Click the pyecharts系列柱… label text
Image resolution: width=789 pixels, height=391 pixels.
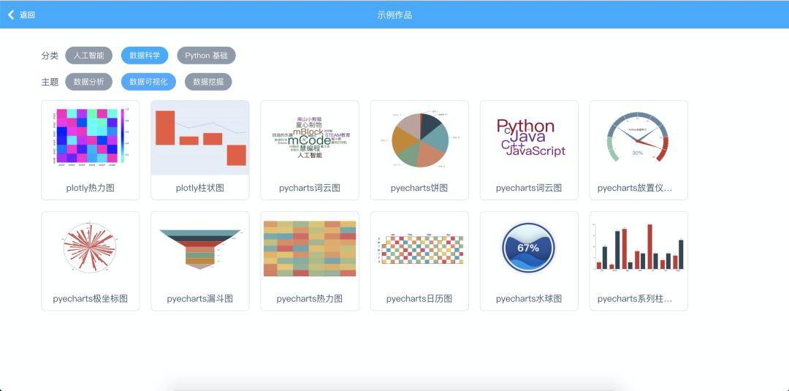634,299
